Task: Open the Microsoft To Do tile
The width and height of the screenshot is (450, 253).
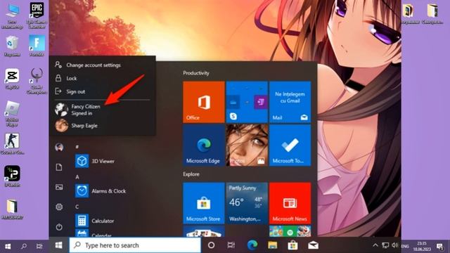Action: tap(290, 145)
